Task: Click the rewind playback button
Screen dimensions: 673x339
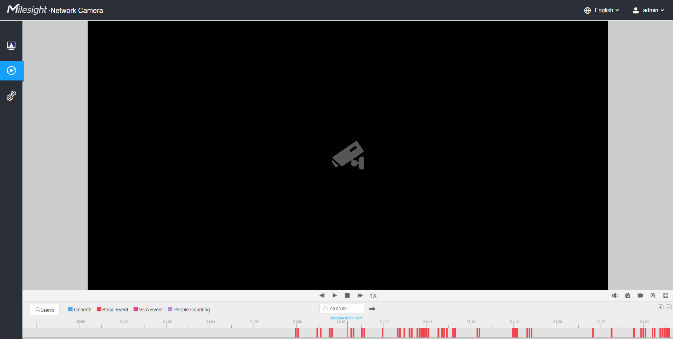Action: tap(322, 296)
